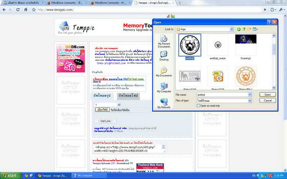This screenshot has width=287, height=179.
Task: Go to last folder visited in dialog
Action: (239, 29)
